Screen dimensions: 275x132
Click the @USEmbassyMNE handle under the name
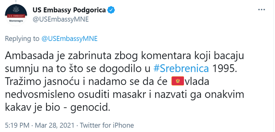(x=61, y=20)
